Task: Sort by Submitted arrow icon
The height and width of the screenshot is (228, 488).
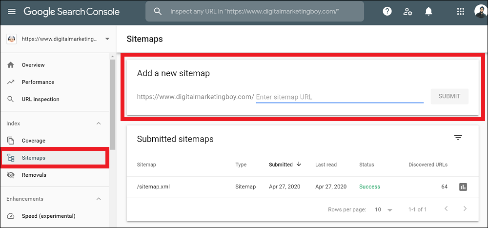Action: tap(299, 164)
